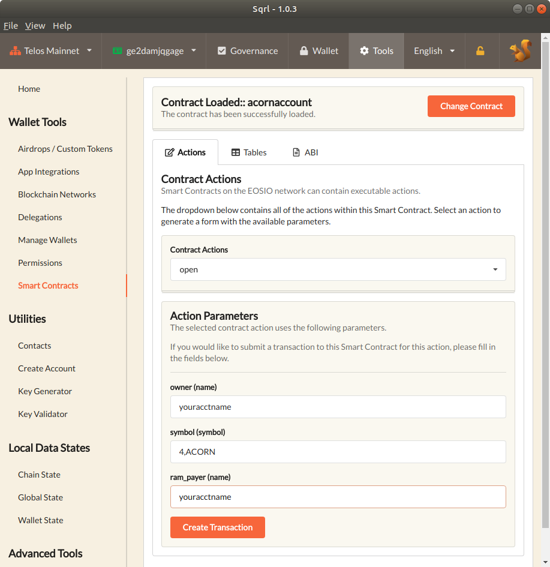550x567 pixels.
Task: Click the Tables grid icon
Action: pyautogui.click(x=236, y=152)
